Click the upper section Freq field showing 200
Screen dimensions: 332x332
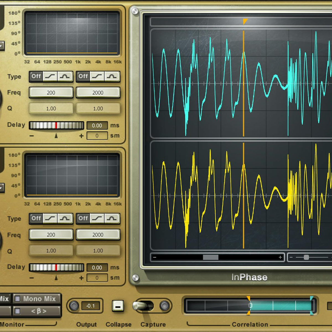[51, 93]
